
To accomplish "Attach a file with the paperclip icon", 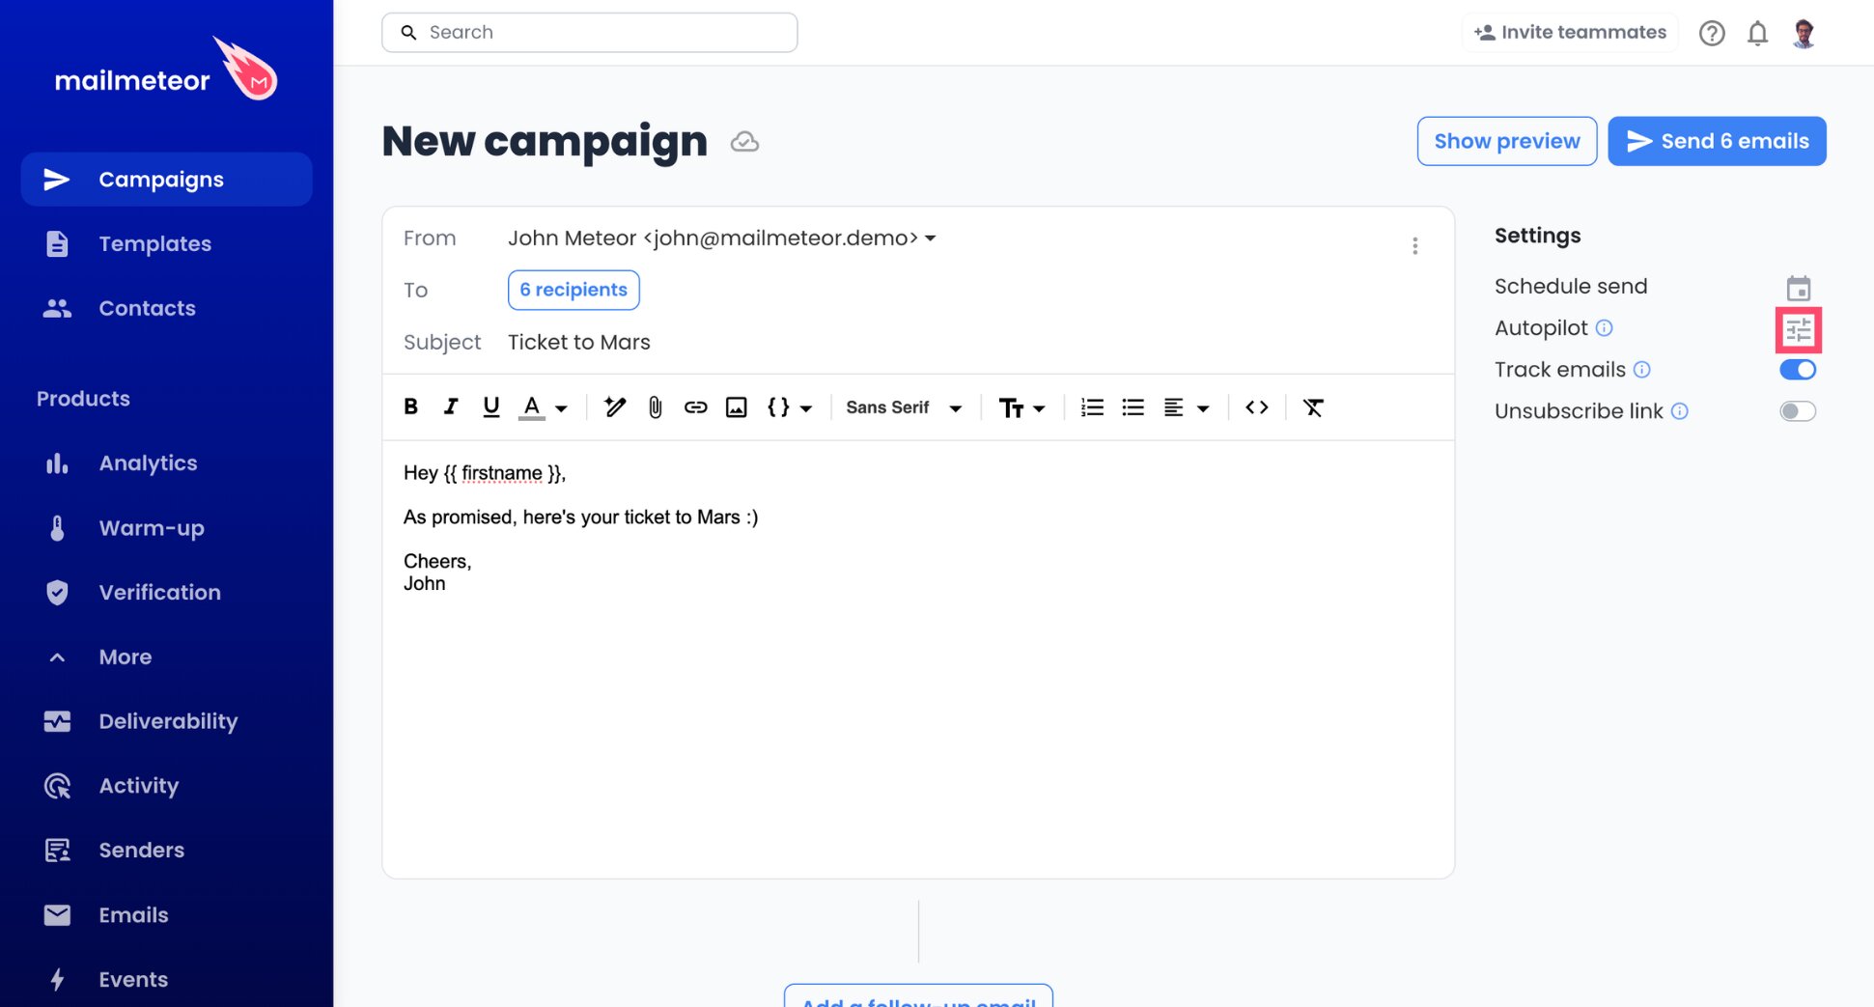I will pos(656,407).
